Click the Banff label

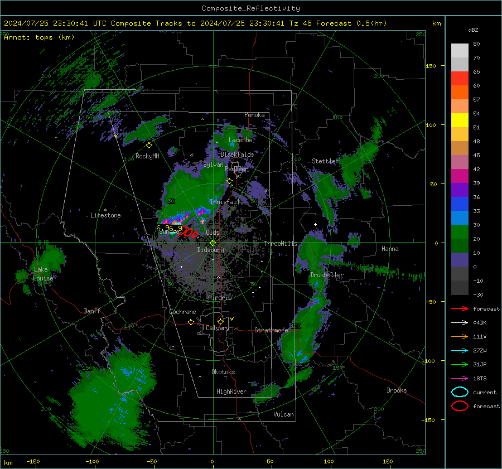[92, 311]
